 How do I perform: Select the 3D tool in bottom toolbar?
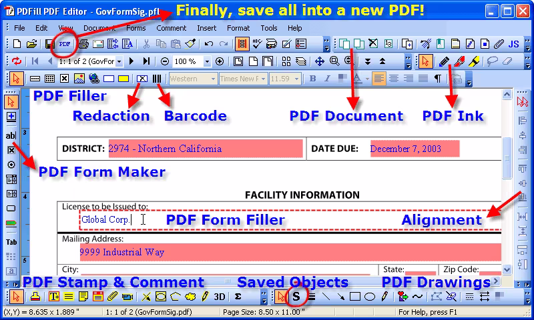coord(220,297)
